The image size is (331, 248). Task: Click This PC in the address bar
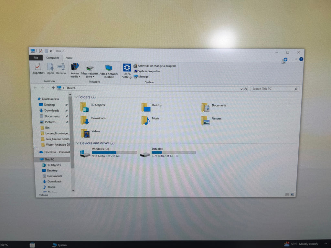click(71, 88)
